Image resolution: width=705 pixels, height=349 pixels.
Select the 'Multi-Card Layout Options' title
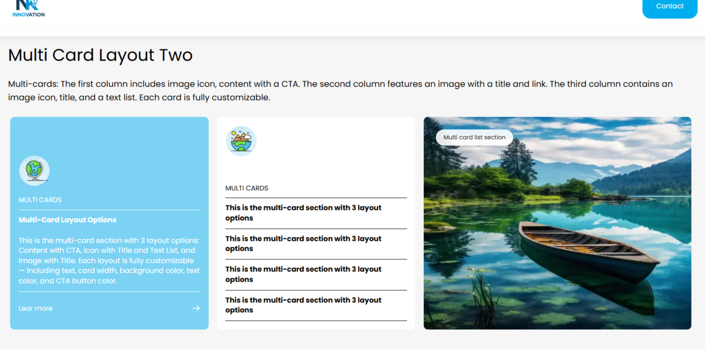[67, 220]
